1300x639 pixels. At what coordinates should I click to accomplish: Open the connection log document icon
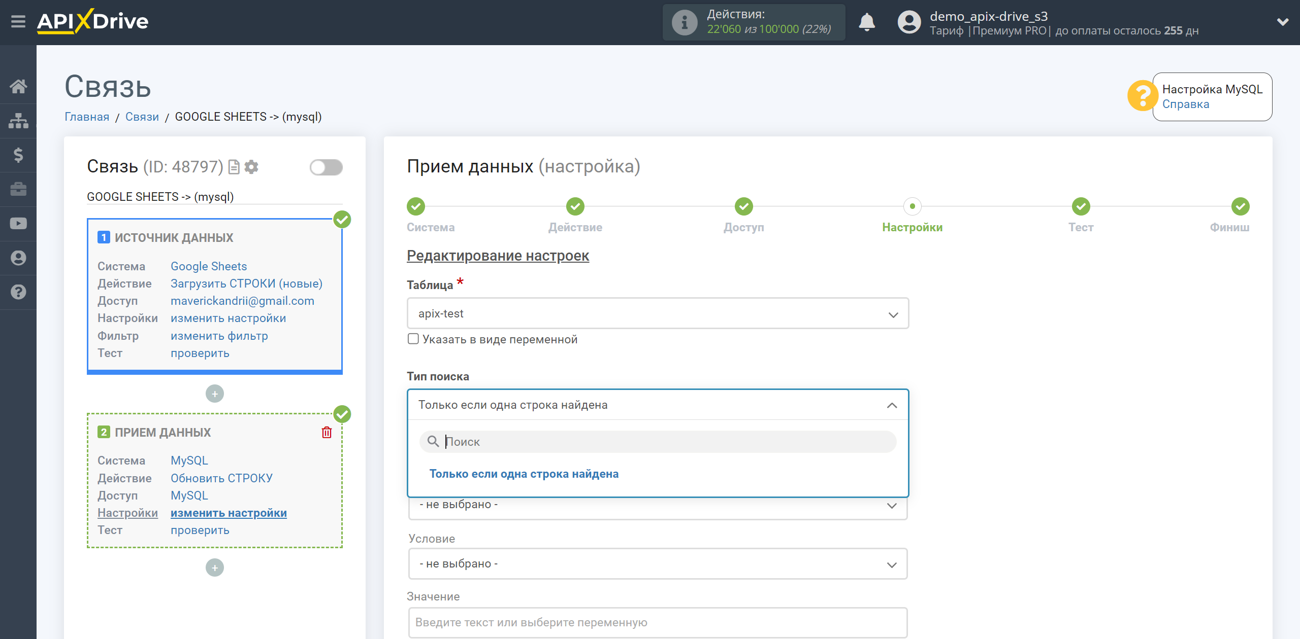(234, 167)
